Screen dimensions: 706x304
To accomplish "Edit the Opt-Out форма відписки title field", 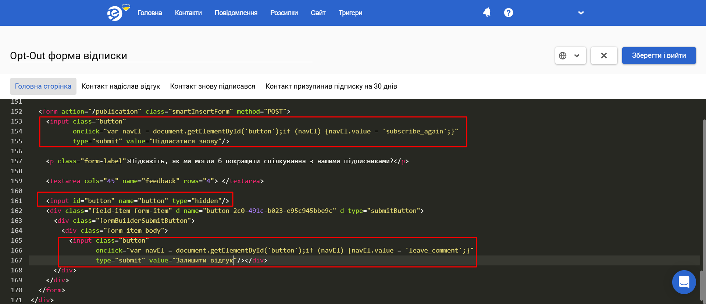I will point(161,56).
